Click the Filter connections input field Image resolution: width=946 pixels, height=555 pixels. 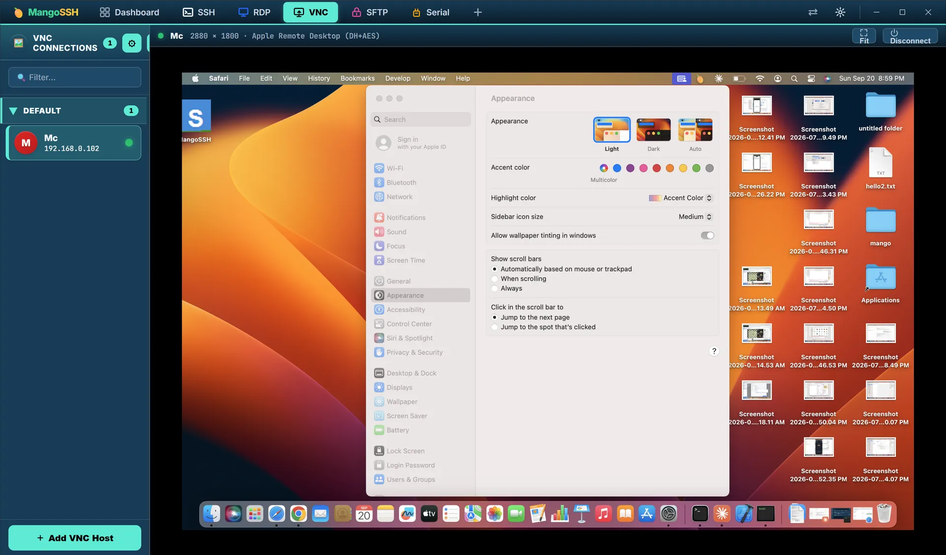point(75,77)
